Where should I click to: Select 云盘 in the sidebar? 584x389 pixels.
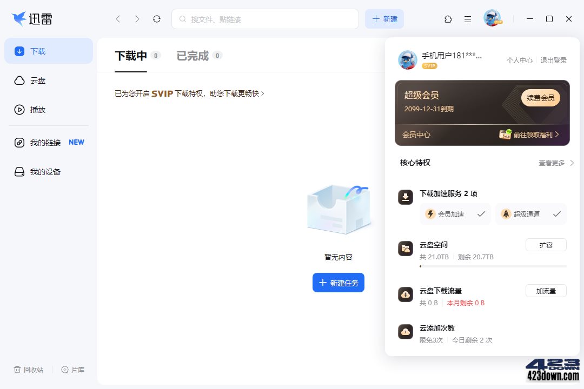point(49,81)
